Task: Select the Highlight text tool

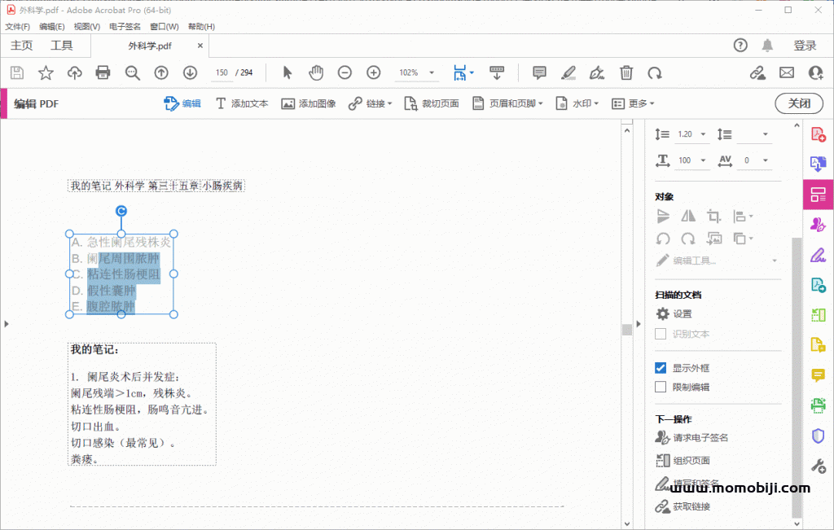Action: pyautogui.click(x=568, y=72)
